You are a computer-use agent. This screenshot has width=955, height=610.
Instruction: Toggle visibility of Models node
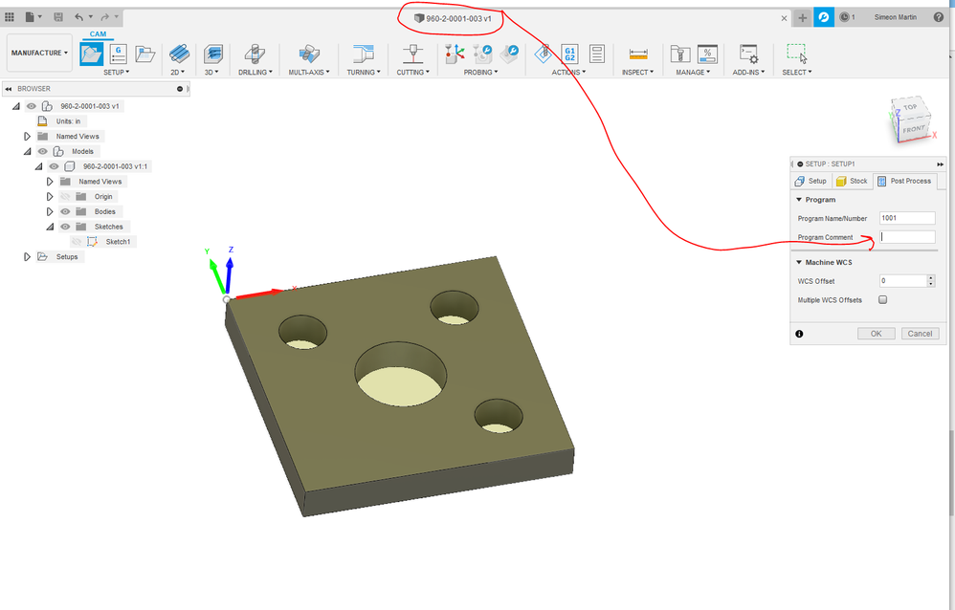pos(43,152)
